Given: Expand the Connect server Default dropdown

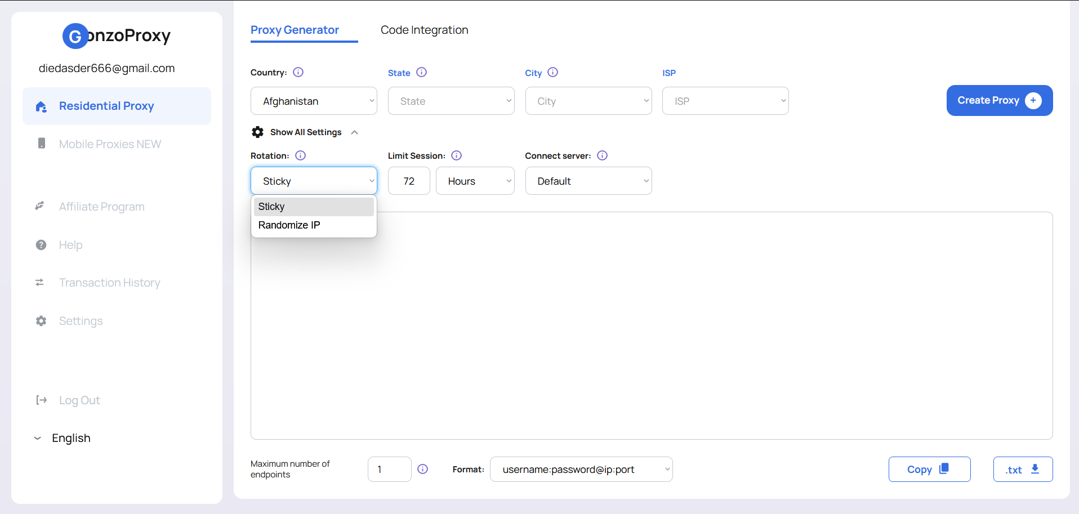Looking at the screenshot, I should pos(588,181).
